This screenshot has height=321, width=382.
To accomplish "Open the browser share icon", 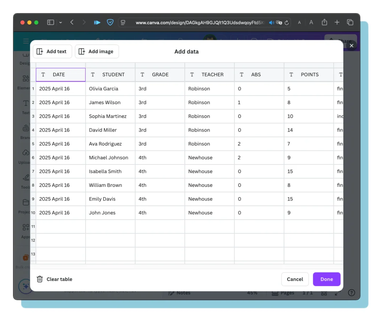I will [324, 22].
